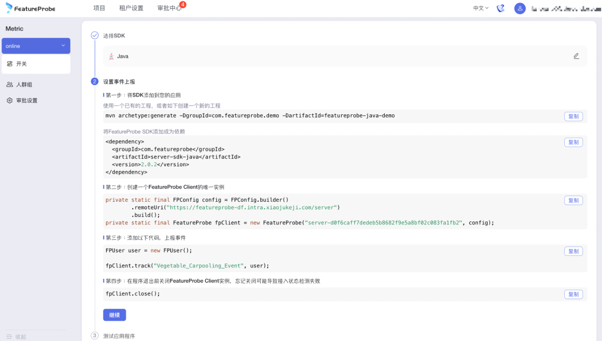This screenshot has height=341, width=602.
Task: Click the 测试应用程序 step title
Action: coord(119,336)
